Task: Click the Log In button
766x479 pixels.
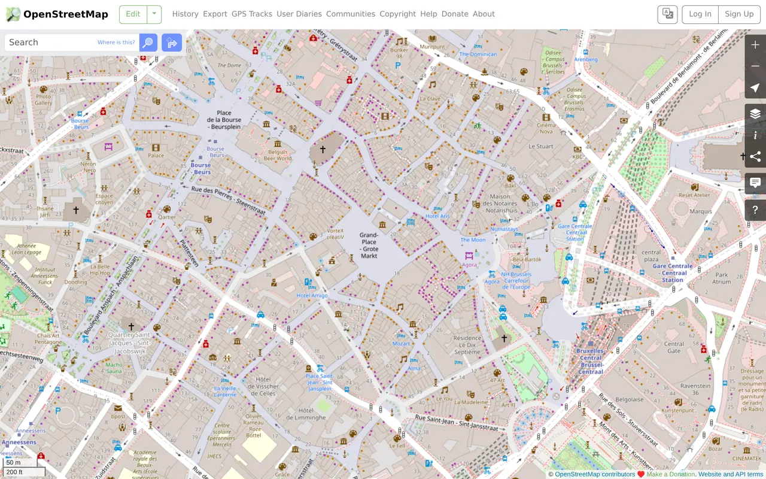Action: point(700,14)
